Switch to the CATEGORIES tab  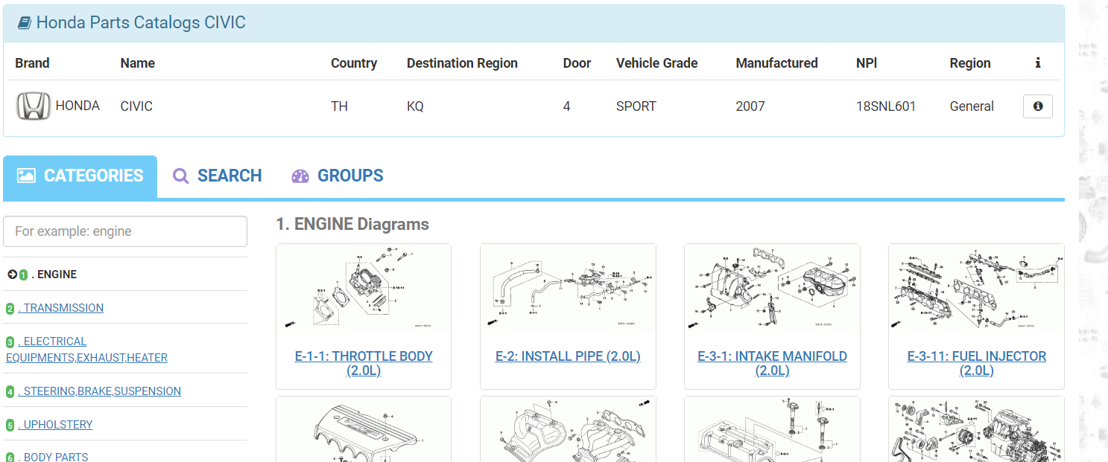tap(80, 176)
